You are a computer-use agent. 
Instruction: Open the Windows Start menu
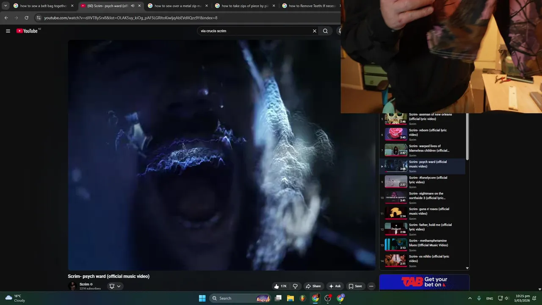[202, 298]
